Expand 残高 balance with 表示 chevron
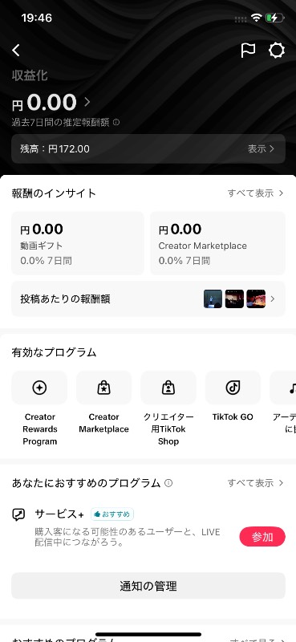This screenshot has height=642, width=296. [x=148, y=148]
